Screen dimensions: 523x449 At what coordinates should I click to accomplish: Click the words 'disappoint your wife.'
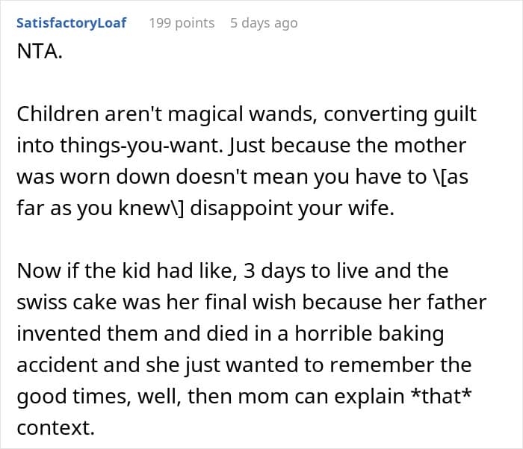point(292,208)
